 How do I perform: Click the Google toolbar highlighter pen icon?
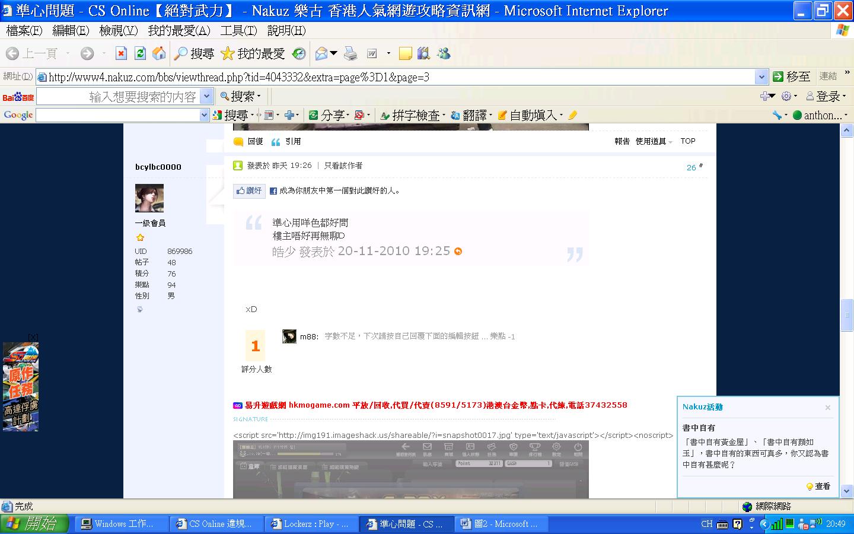[572, 115]
